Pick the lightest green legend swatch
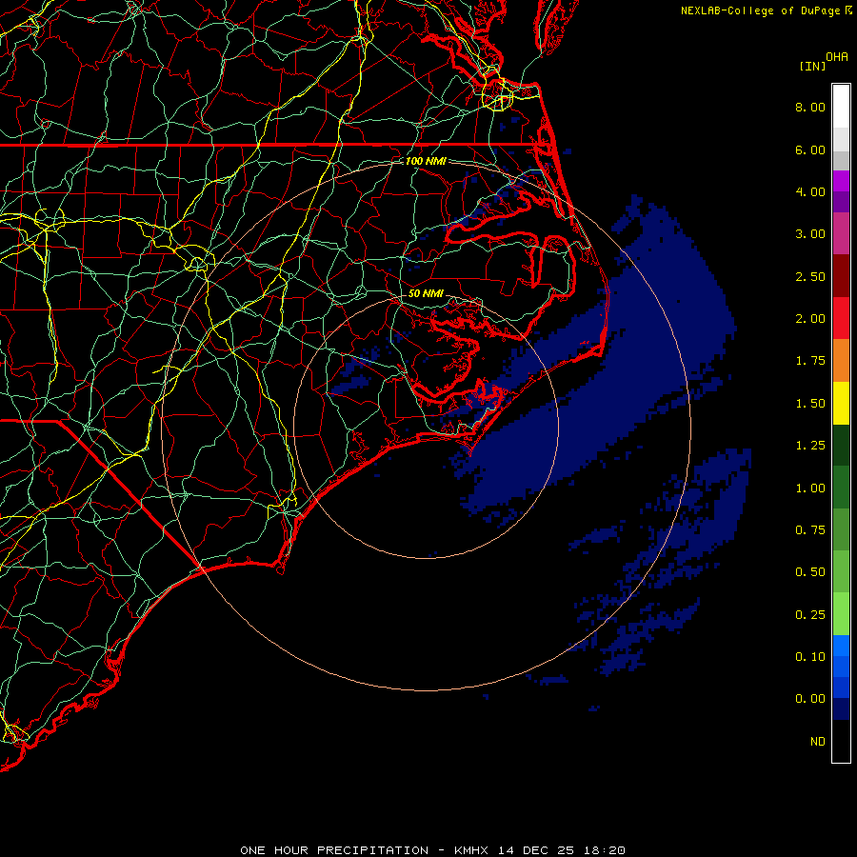Screen dimensions: 857x857 click(x=841, y=614)
